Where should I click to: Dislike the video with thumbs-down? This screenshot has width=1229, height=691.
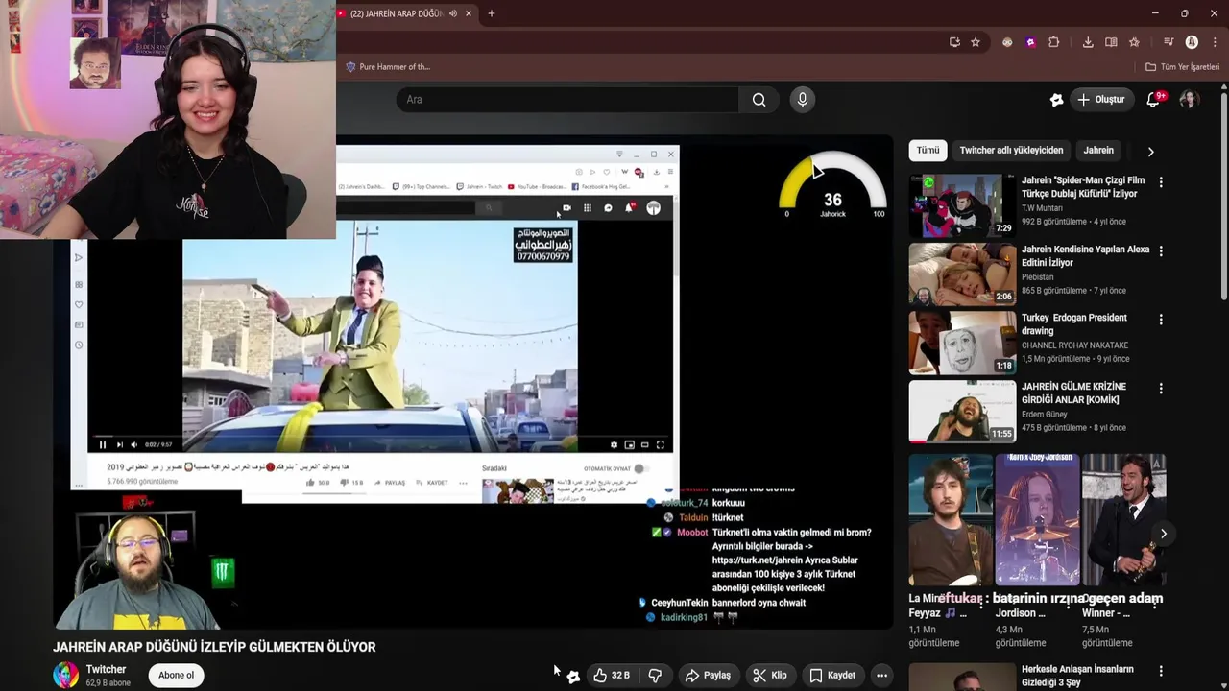point(655,675)
